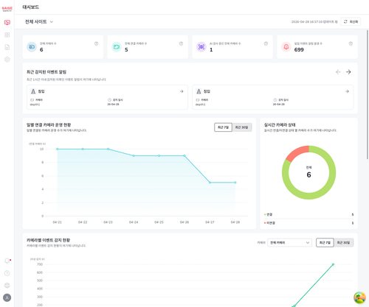The image size is (369, 307).
Task: Click the 699 alarm count value
Action: click(299, 49)
